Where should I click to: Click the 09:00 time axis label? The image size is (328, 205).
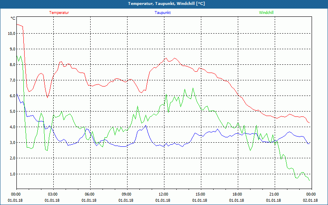[x=127, y=194]
